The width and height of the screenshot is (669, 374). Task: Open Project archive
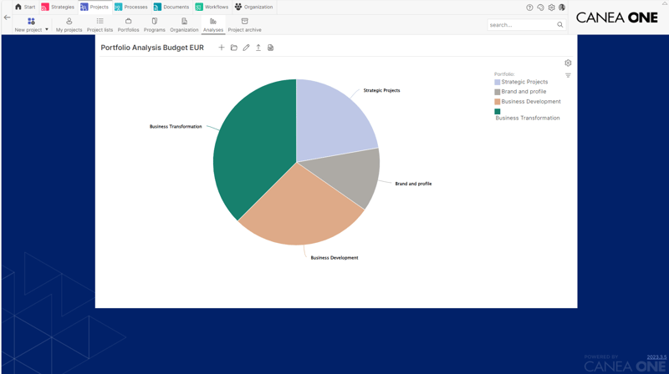point(244,25)
